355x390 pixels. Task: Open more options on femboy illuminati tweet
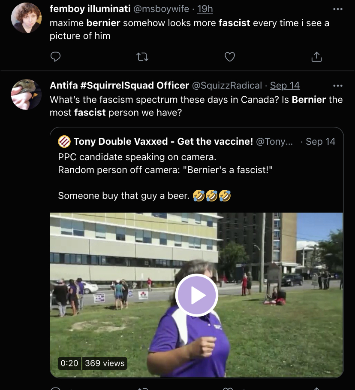point(337,9)
